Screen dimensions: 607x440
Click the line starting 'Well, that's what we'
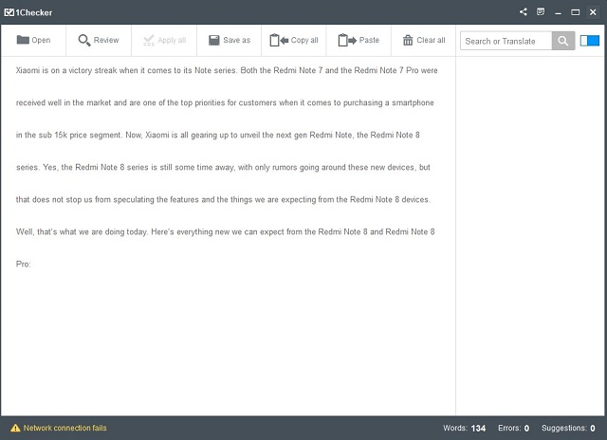click(226, 232)
